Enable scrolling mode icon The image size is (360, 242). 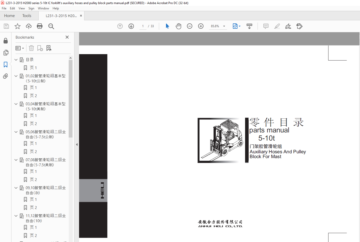point(249,26)
